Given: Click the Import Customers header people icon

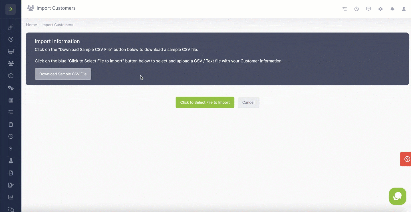Looking at the screenshot, I should [31, 8].
